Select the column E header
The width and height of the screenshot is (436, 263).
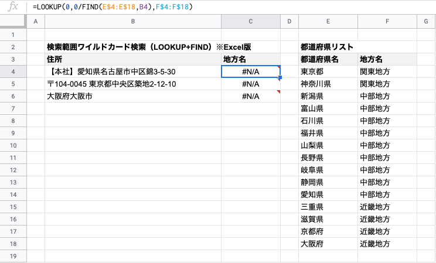(x=328, y=22)
